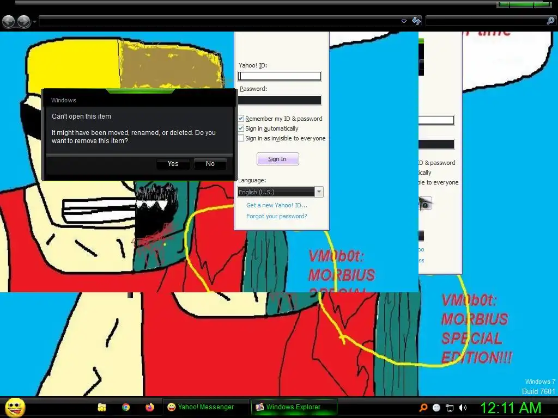Focus the Password field in Yahoo Messenger
The image size is (558, 418).
click(x=280, y=100)
